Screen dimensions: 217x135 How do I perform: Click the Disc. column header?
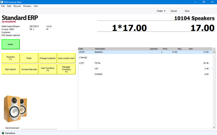click(180, 49)
